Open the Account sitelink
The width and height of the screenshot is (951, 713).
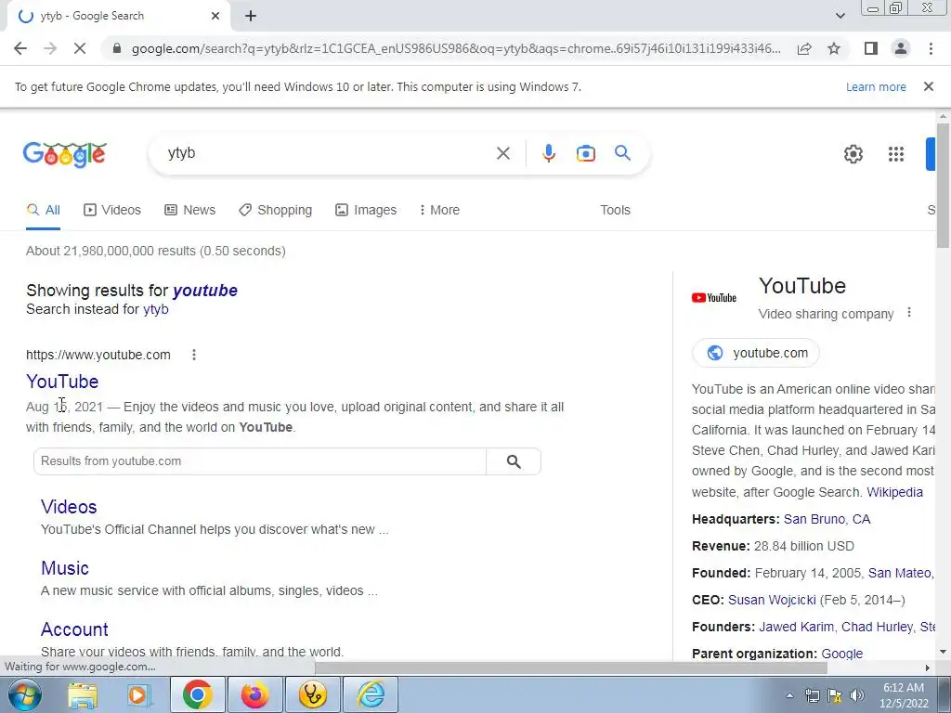pos(74,629)
